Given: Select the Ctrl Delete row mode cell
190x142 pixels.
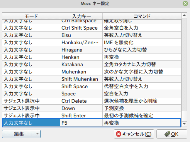Looking at the screenshot, I should [31, 101].
